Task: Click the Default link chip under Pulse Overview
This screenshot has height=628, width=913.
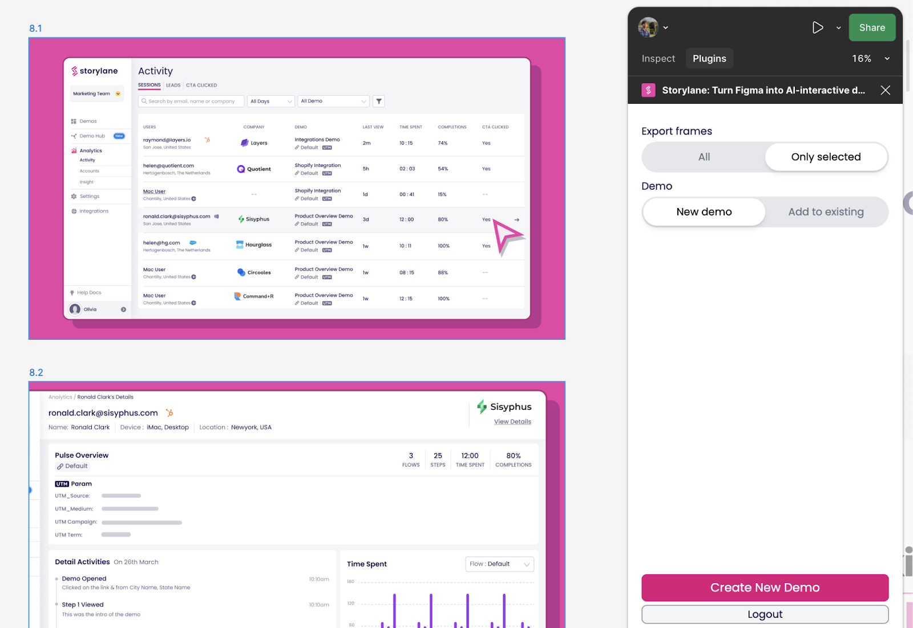Action: pyautogui.click(x=72, y=466)
